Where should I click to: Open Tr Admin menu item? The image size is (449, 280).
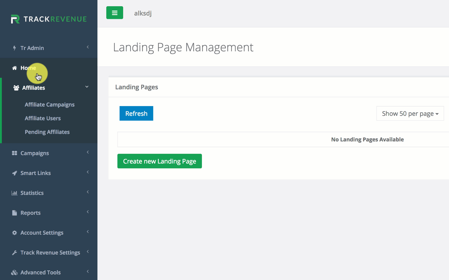(32, 48)
